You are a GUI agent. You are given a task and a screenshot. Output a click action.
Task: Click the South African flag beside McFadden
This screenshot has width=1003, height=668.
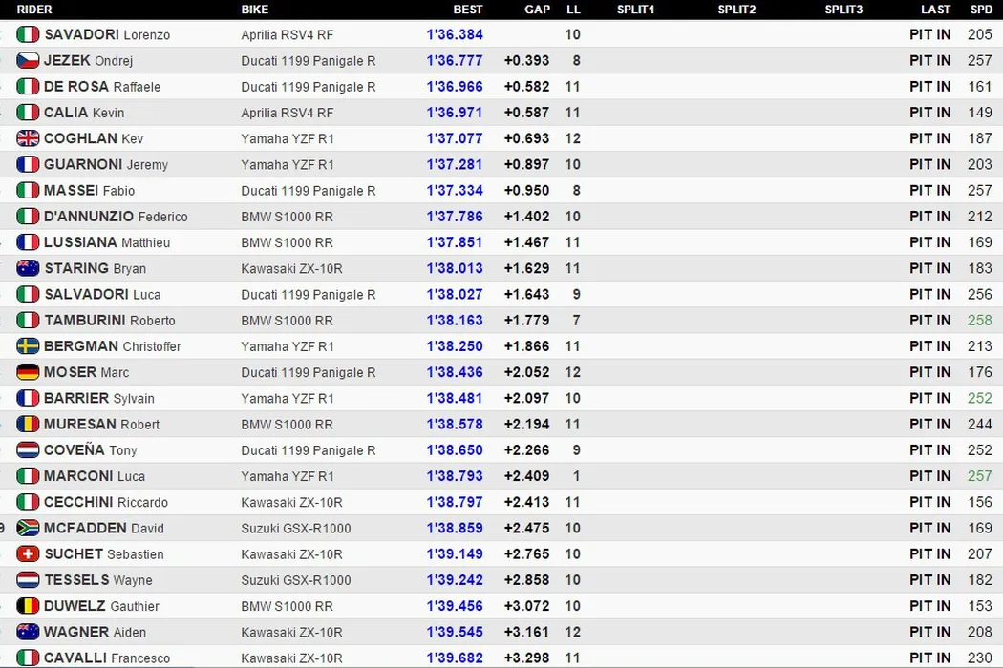click(28, 528)
